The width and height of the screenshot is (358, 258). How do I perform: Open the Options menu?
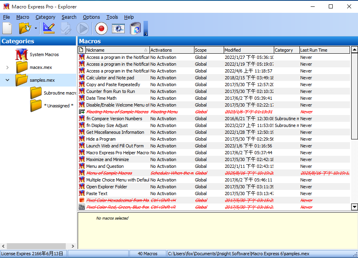tap(91, 17)
